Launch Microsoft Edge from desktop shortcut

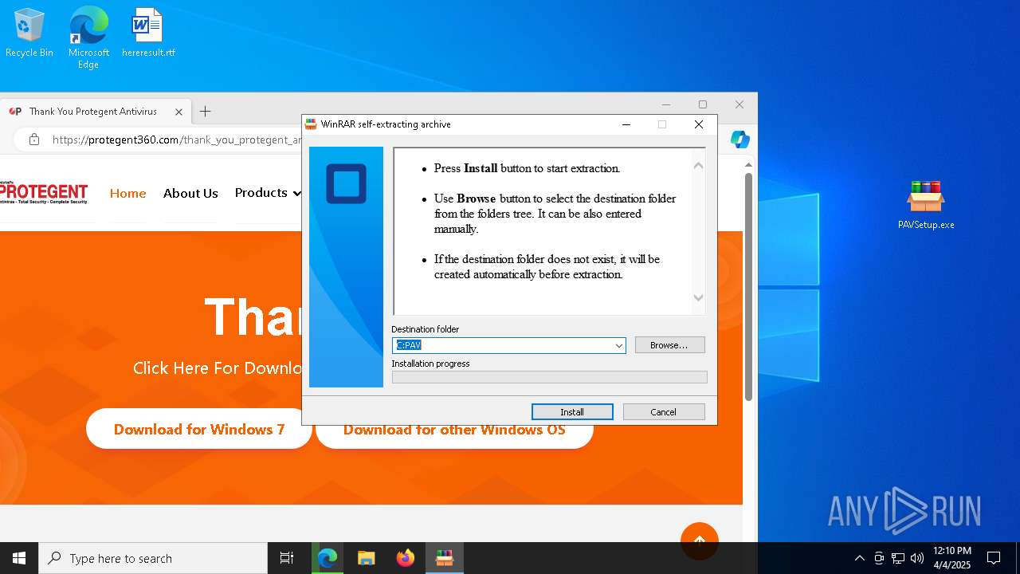(88, 37)
